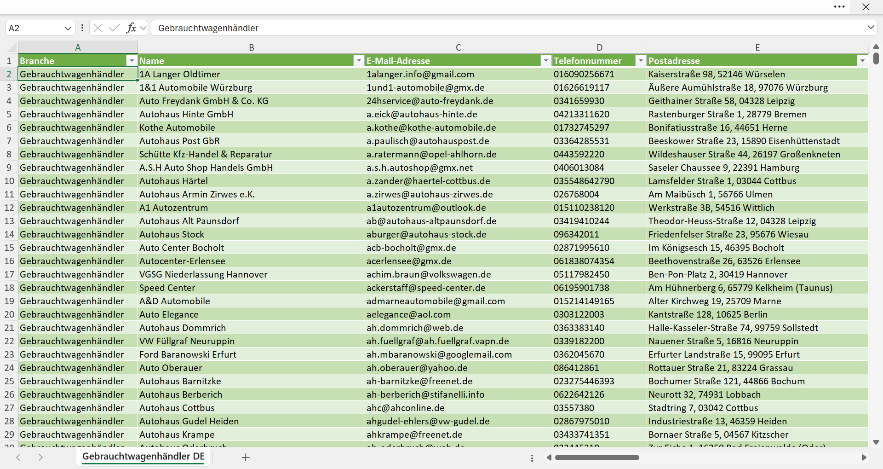This screenshot has height=469, width=883.
Task: Click the vertical scrollbar thumb
Action: click(x=876, y=58)
